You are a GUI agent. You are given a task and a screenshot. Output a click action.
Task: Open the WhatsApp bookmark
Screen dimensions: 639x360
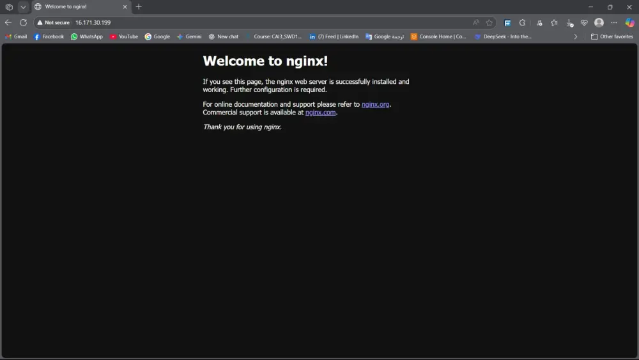[87, 36]
